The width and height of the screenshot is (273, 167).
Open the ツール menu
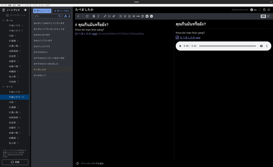point(41,5)
